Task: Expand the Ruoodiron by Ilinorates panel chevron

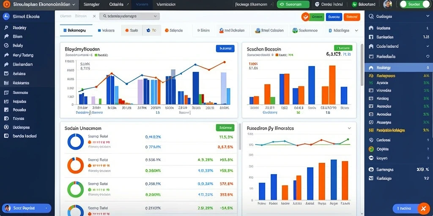Action: [x=349, y=128]
